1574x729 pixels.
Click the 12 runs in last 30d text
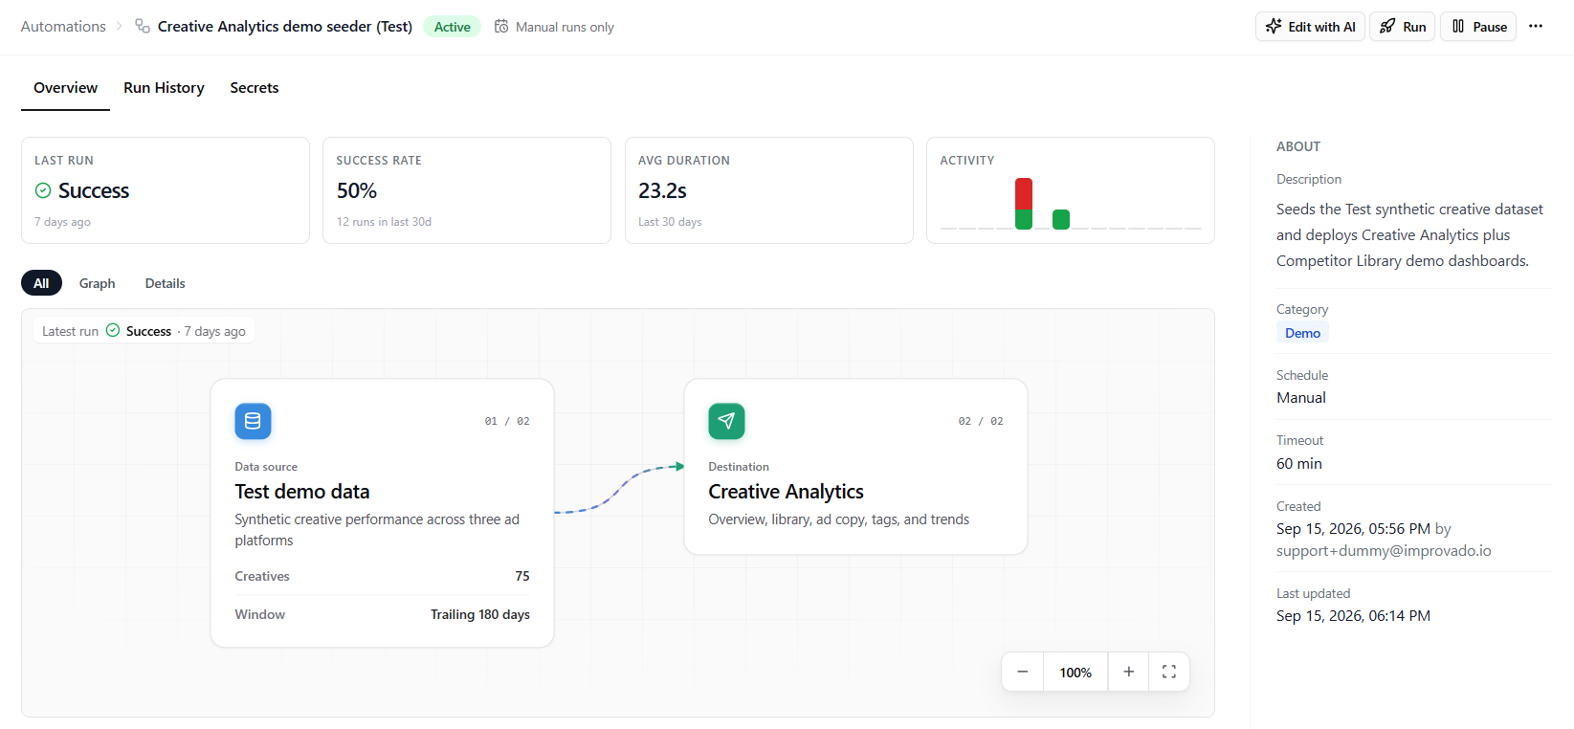384,222
